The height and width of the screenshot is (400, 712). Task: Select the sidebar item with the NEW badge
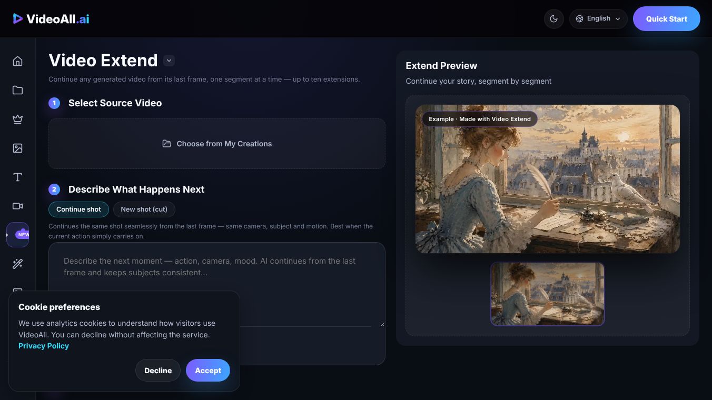tap(18, 235)
